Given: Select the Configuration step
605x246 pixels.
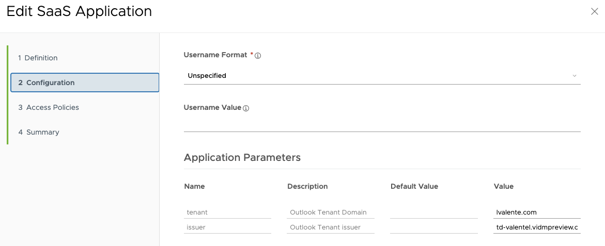Looking at the screenshot, I should 85,83.
